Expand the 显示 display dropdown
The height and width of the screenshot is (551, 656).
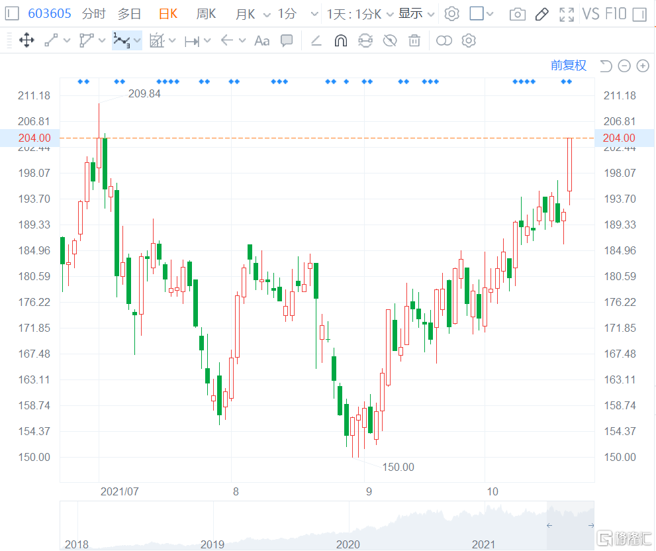(416, 14)
